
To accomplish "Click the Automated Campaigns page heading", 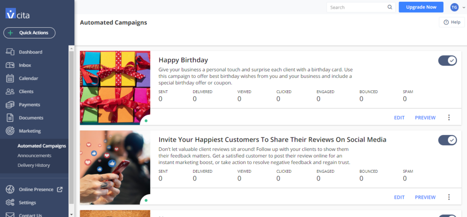I will (114, 22).
